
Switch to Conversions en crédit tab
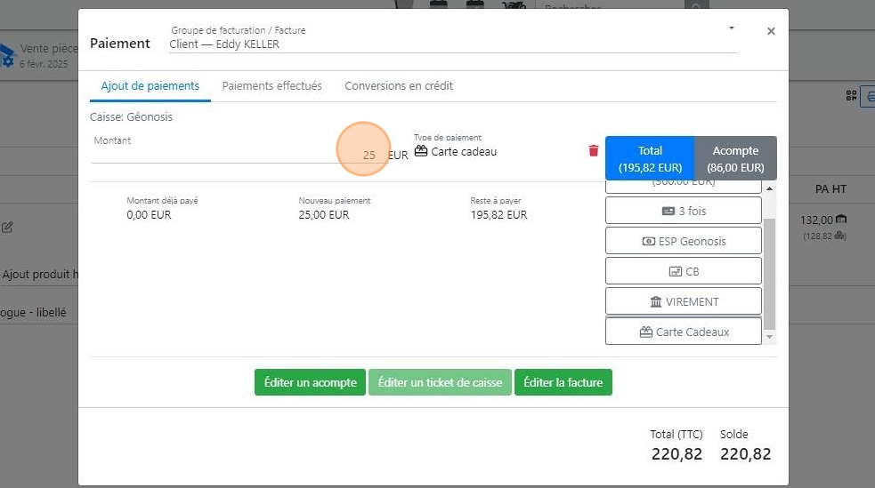pos(399,86)
